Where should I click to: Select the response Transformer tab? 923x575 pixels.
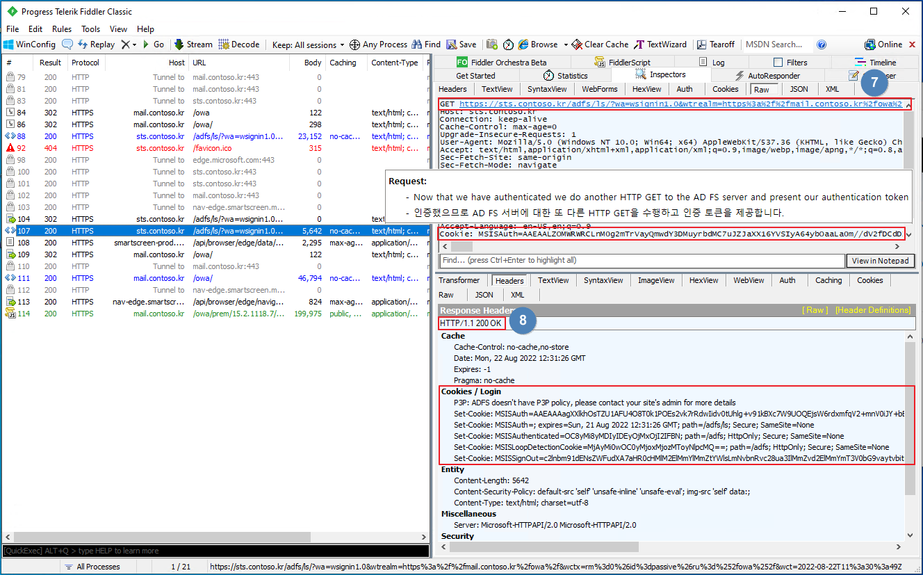pyautogui.click(x=459, y=280)
